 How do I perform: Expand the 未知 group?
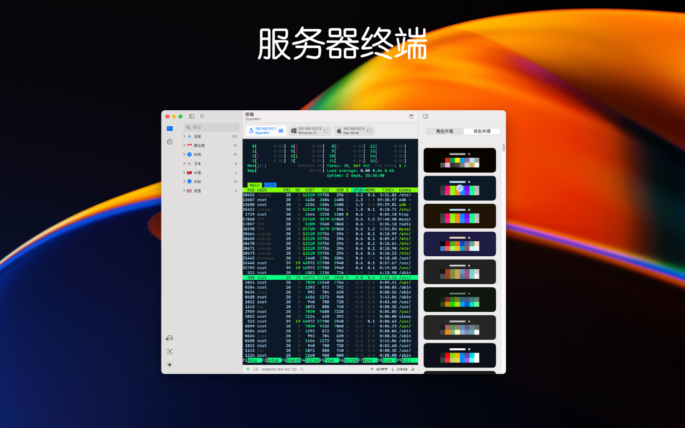tap(184, 181)
